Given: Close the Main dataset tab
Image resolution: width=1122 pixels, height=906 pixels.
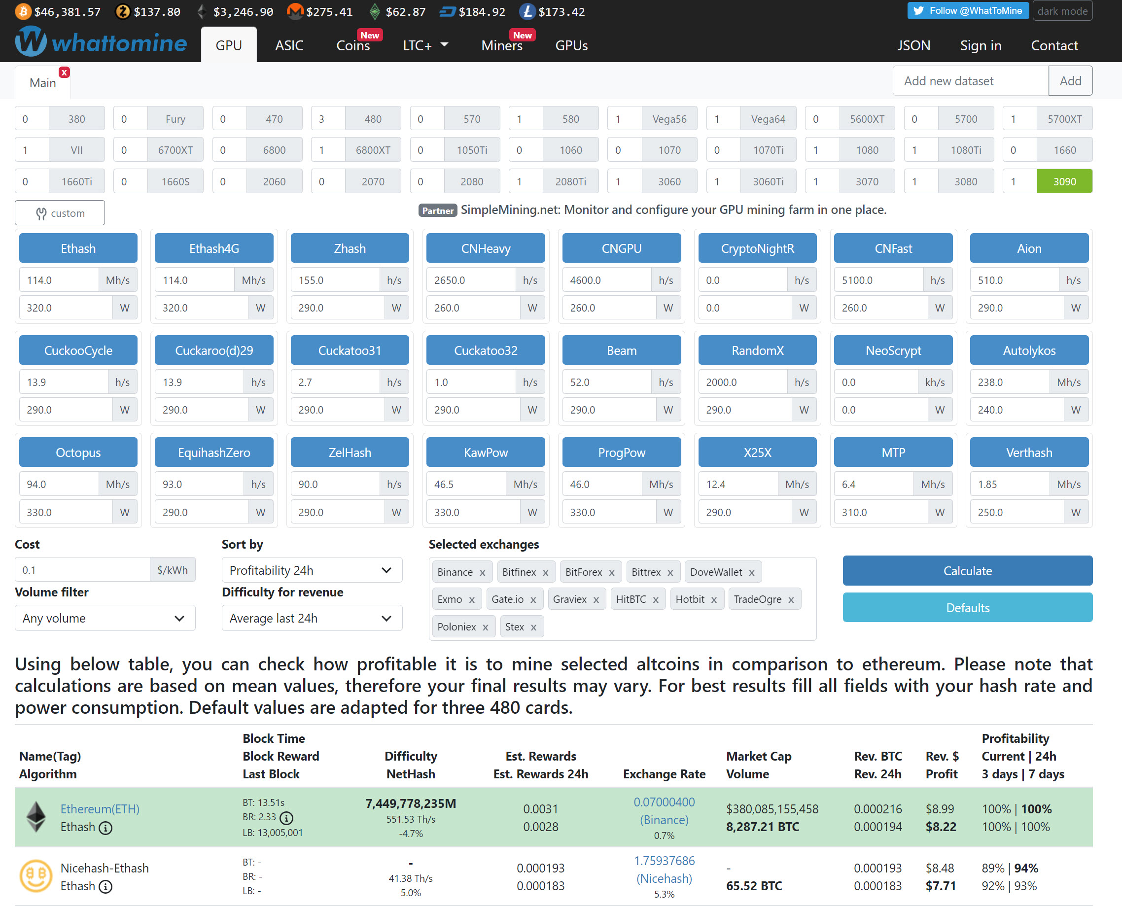Looking at the screenshot, I should [64, 72].
